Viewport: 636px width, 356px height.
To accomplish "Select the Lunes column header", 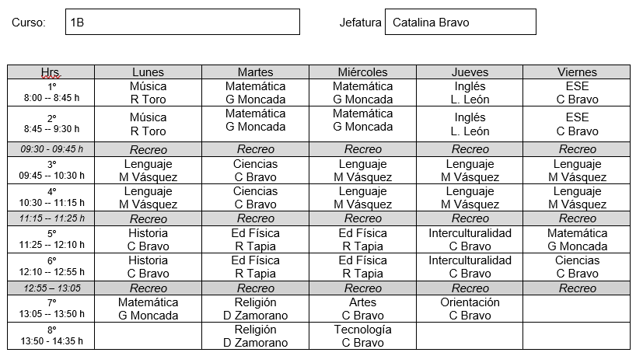I will (148, 72).
